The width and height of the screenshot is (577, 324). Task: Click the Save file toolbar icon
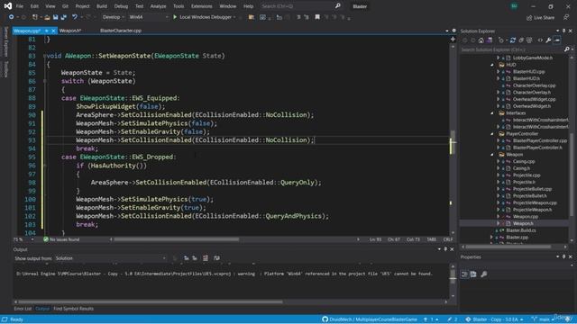(56, 17)
